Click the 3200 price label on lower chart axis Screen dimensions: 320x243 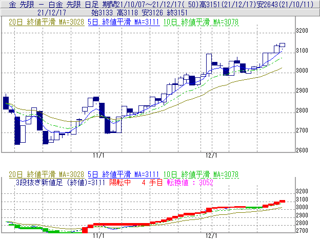[x=302, y=191]
